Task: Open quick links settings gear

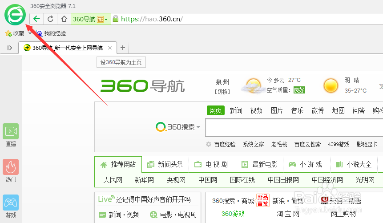Action: click(208, 144)
